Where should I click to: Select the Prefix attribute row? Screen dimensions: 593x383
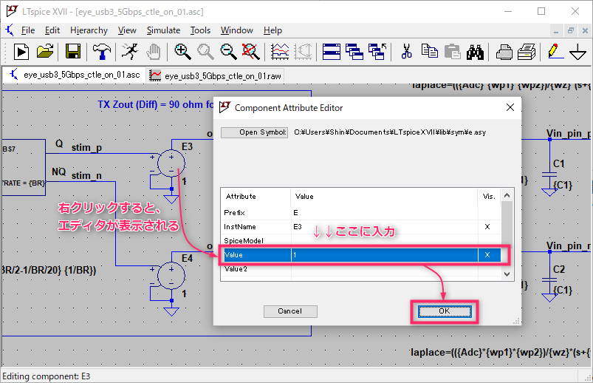tap(361, 212)
